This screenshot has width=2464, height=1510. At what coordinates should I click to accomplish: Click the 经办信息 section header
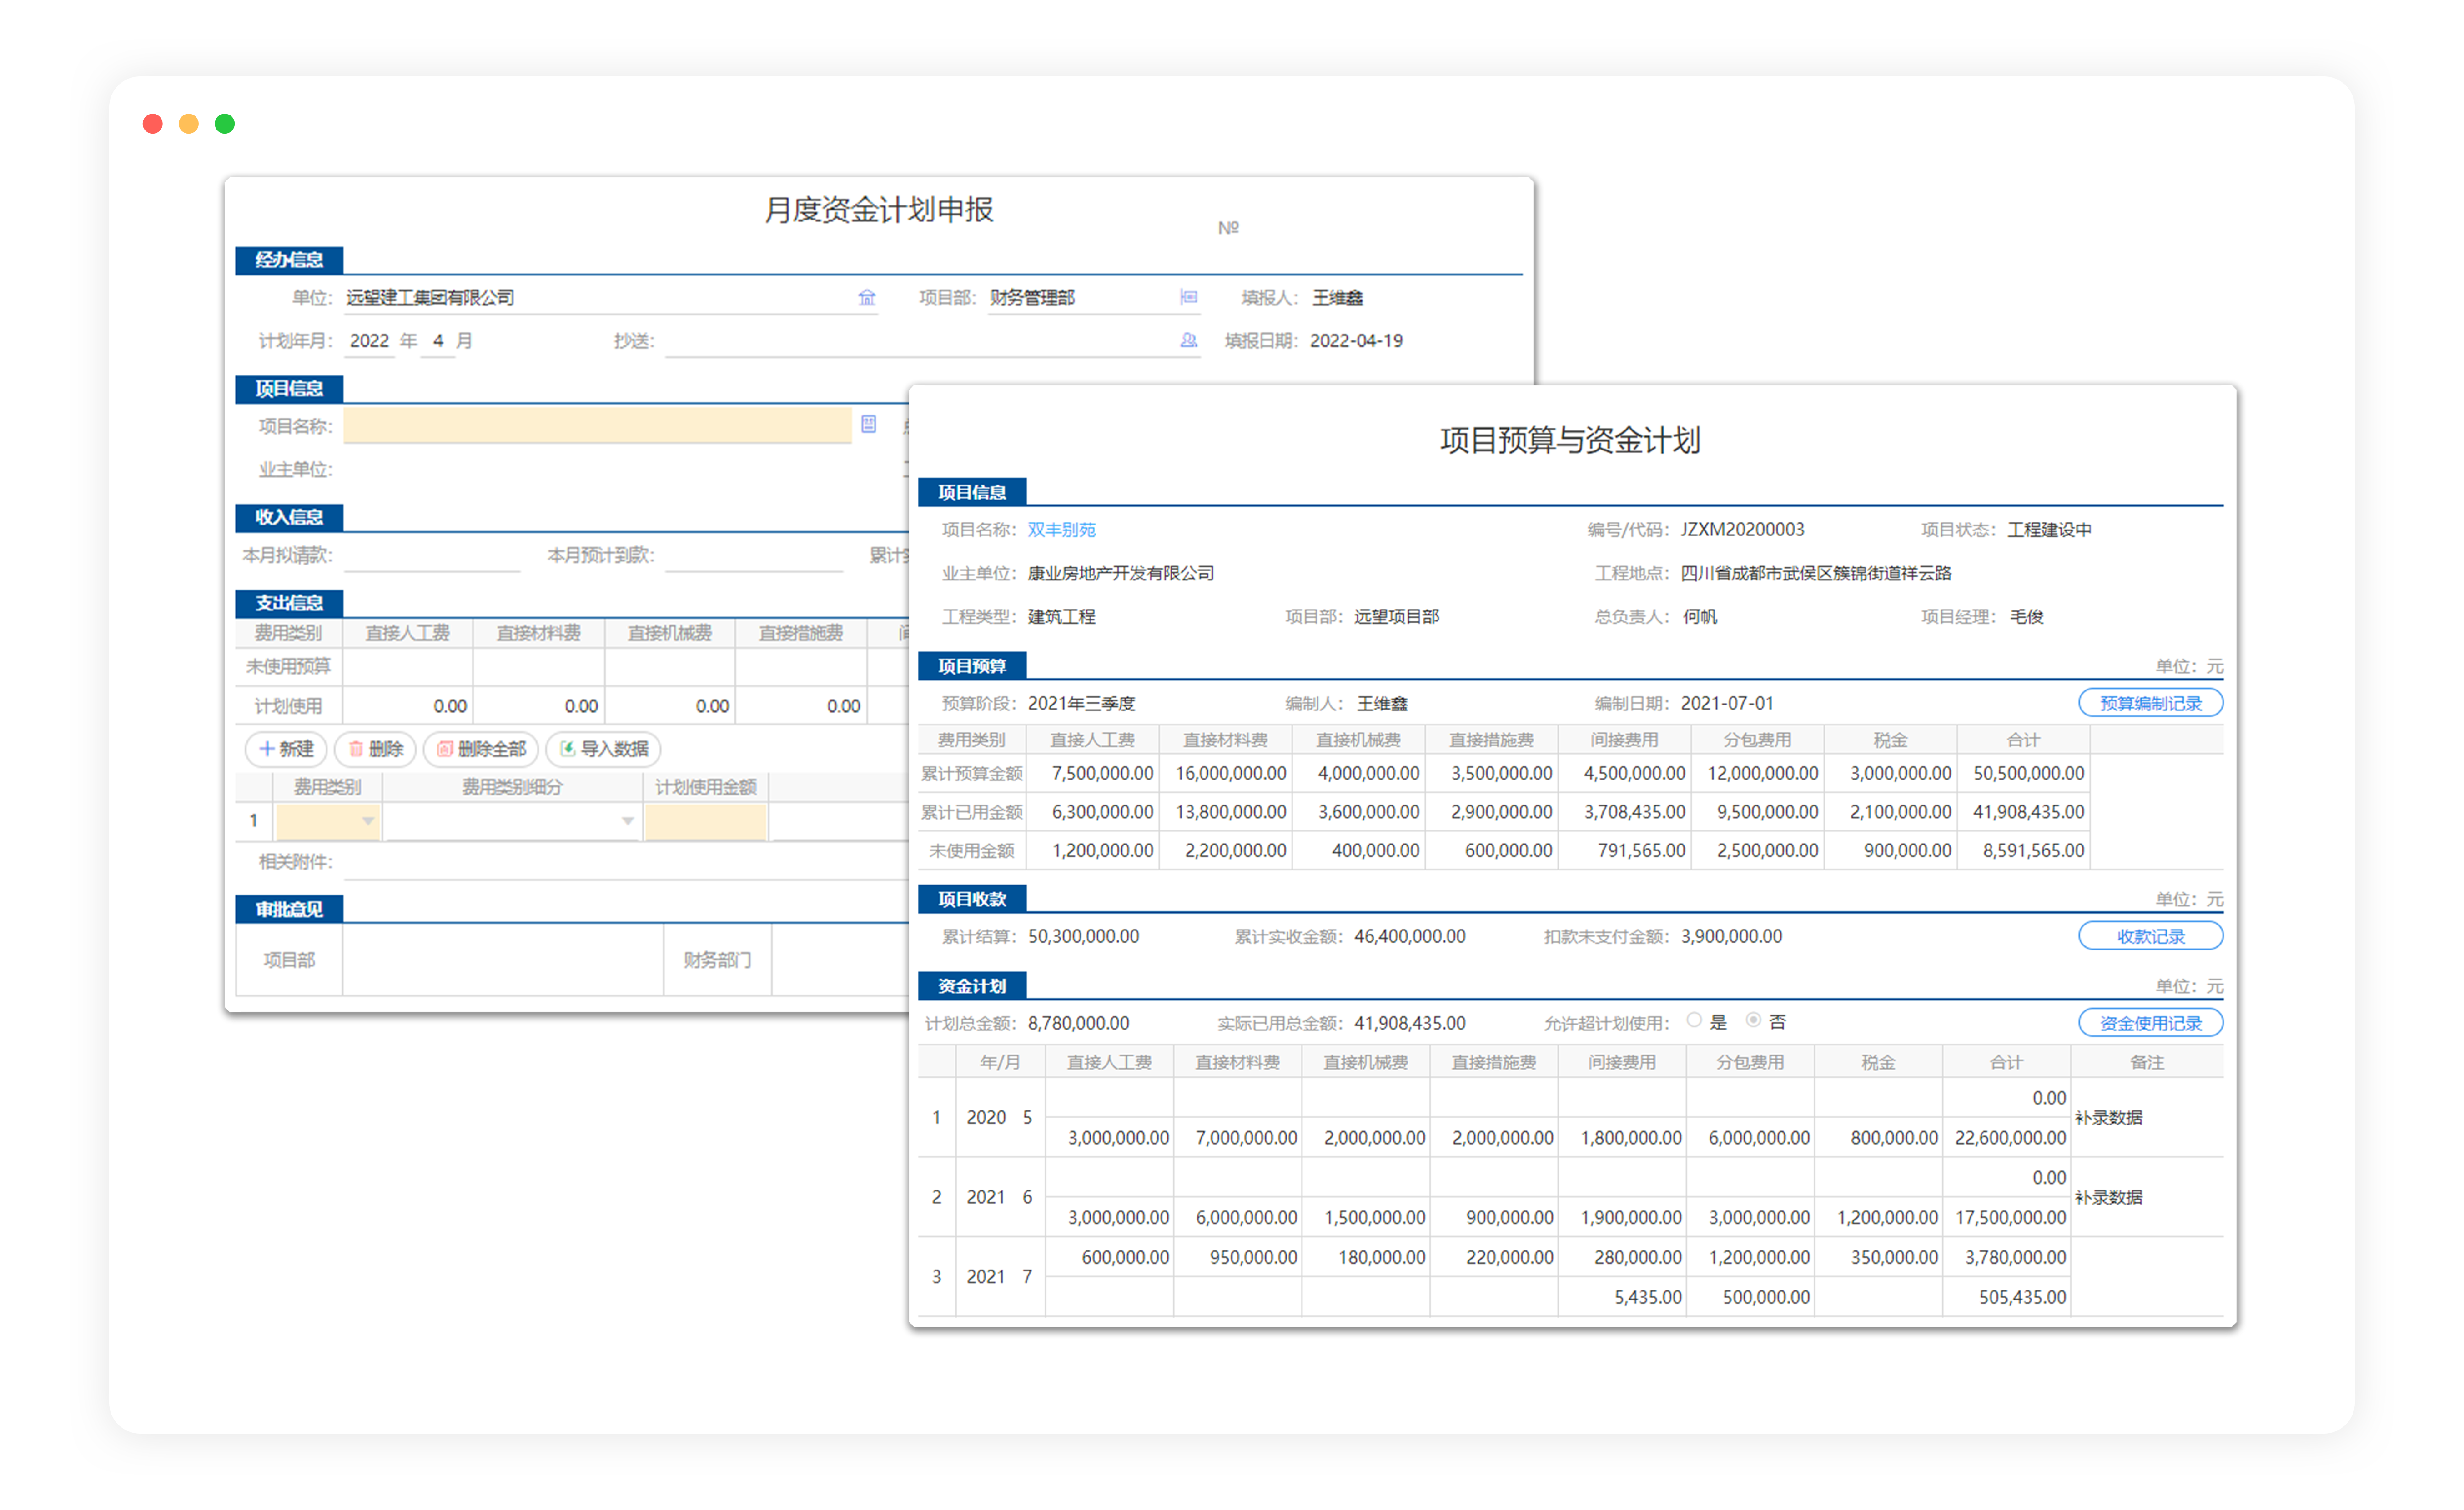[289, 260]
